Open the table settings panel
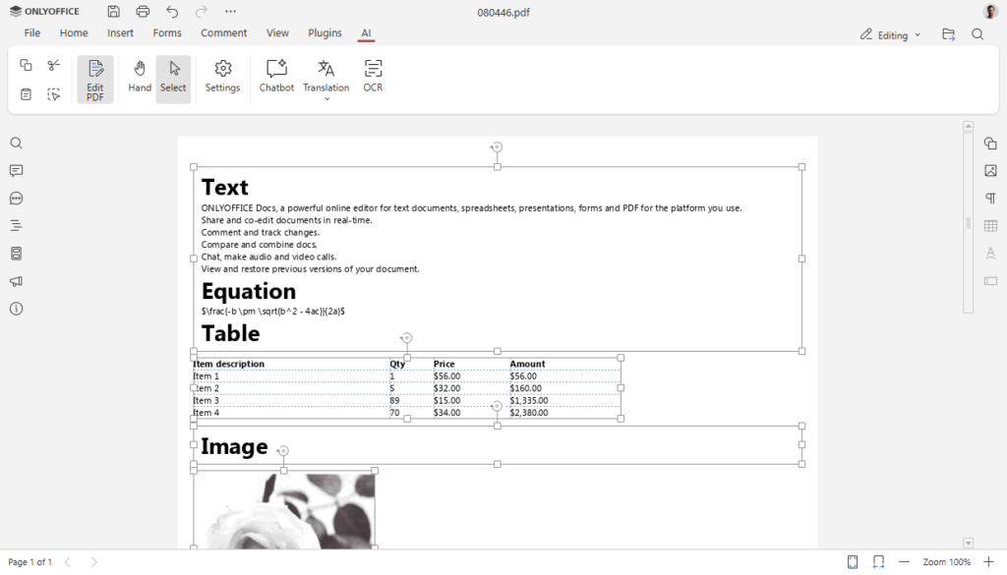The width and height of the screenshot is (1007, 575). tap(989, 225)
